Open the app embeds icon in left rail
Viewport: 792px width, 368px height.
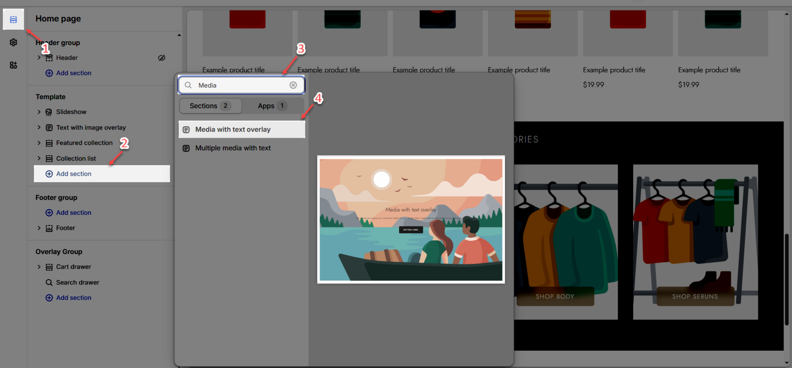[13, 65]
